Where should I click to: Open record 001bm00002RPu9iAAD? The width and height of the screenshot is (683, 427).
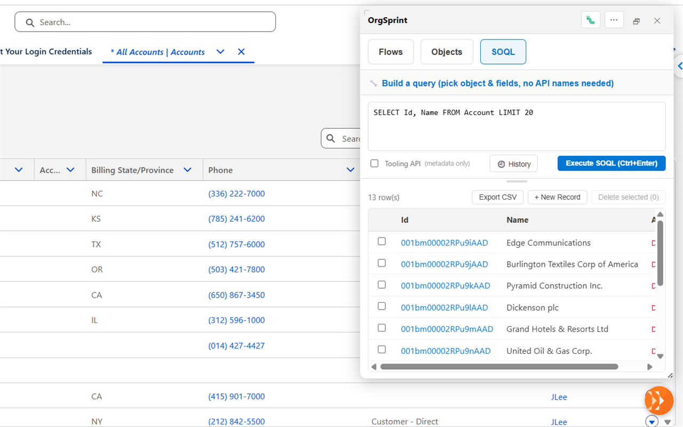tap(444, 243)
